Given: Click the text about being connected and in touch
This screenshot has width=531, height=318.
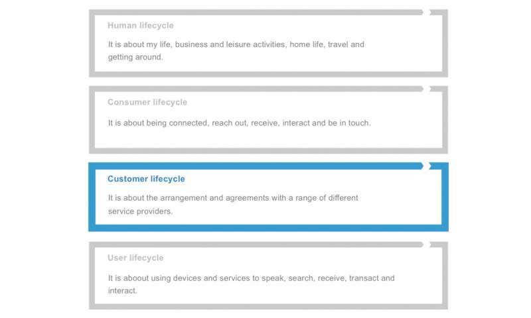Looking at the screenshot, I should click(240, 123).
